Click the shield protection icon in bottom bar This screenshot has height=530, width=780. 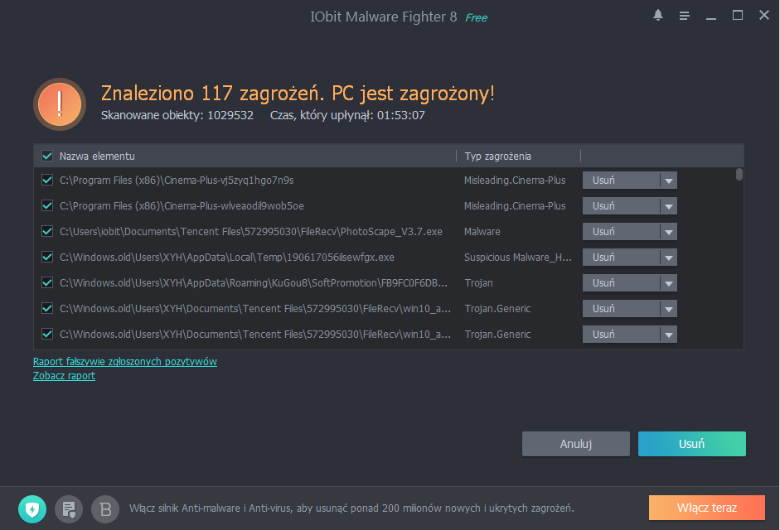32,509
